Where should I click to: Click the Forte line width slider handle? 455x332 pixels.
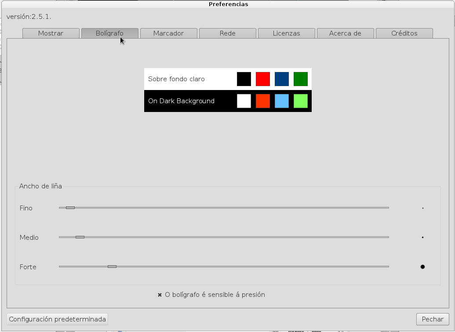[112, 267]
